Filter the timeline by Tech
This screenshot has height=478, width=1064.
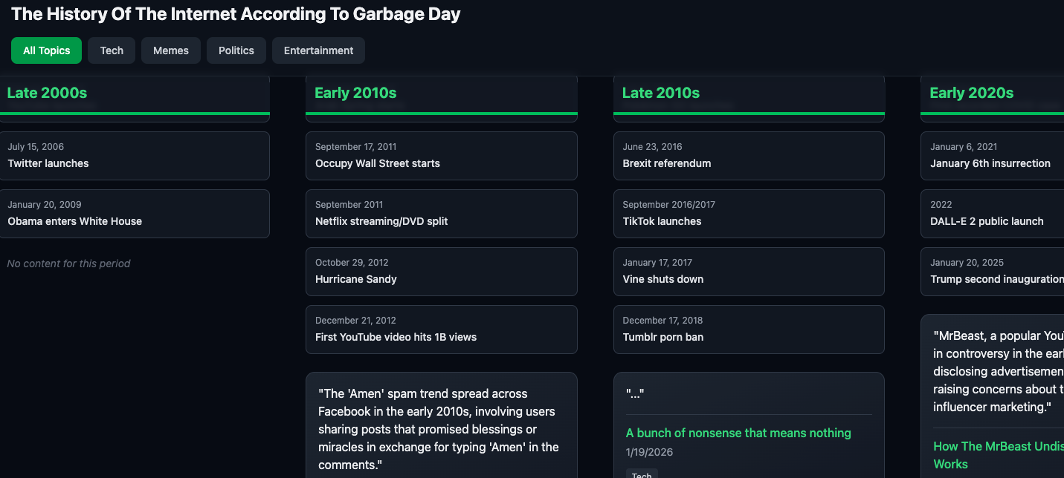112,50
